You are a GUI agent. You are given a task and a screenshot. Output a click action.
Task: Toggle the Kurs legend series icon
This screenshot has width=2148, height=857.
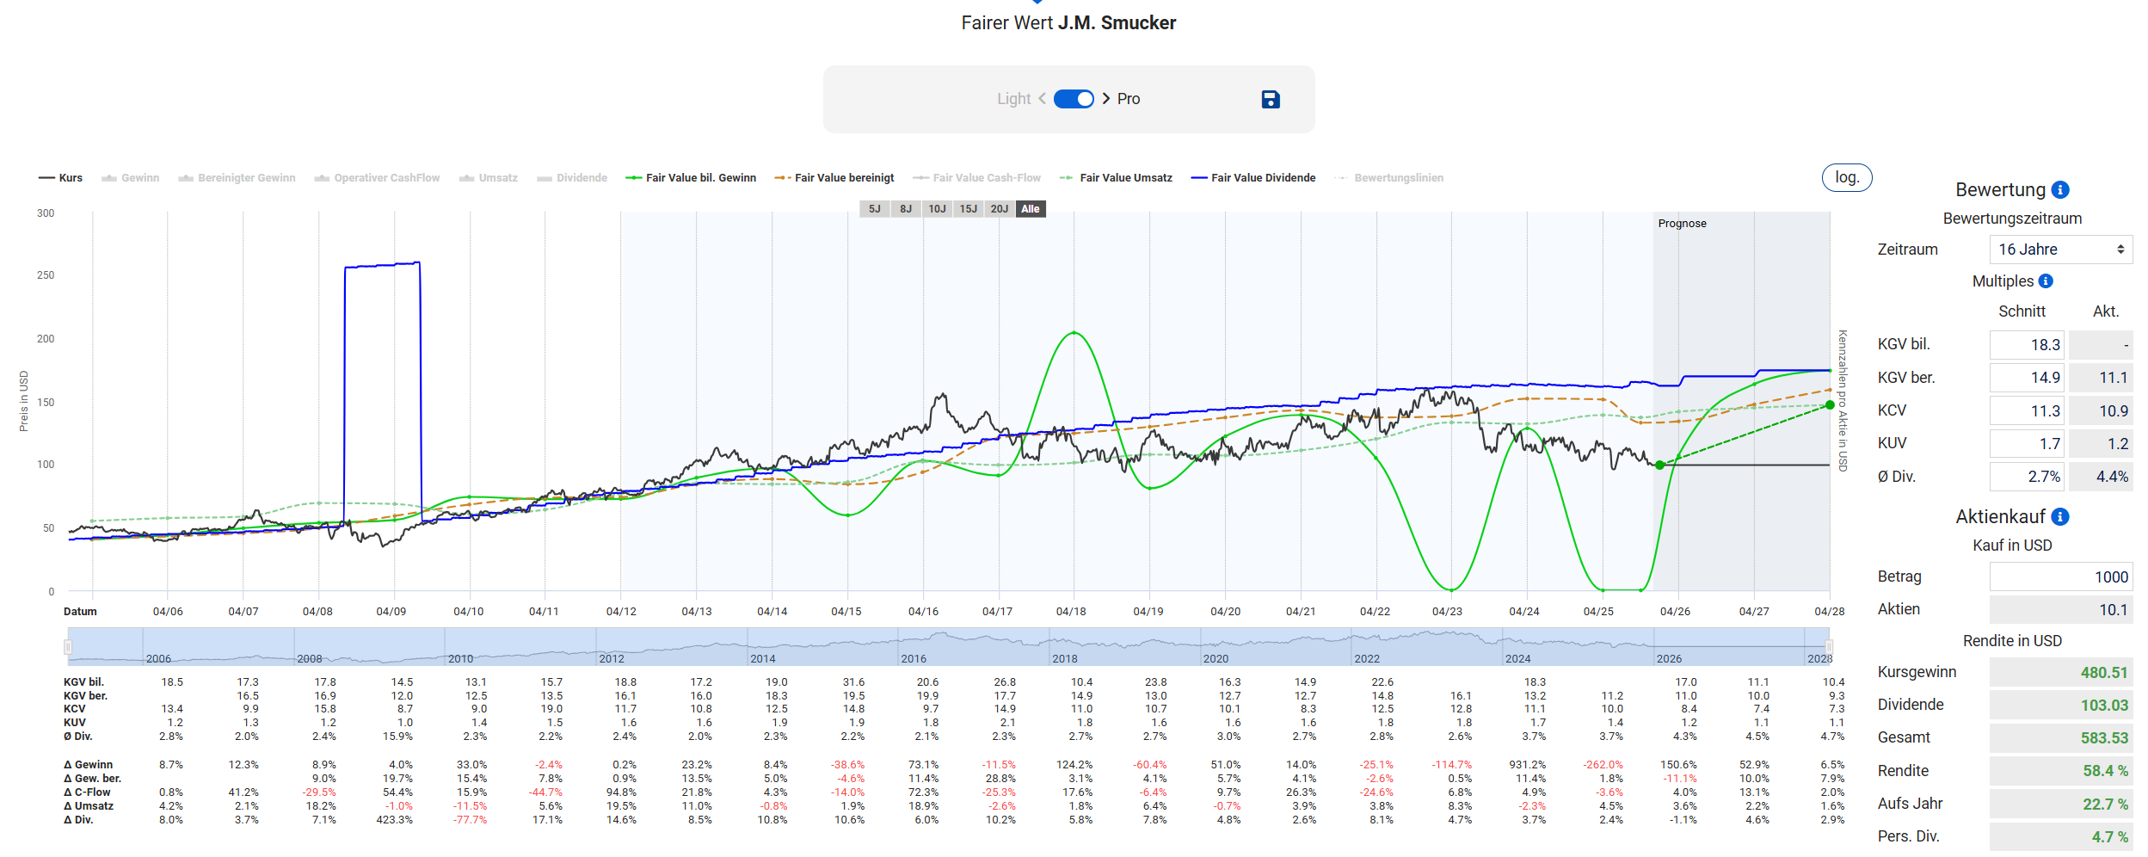(x=46, y=178)
